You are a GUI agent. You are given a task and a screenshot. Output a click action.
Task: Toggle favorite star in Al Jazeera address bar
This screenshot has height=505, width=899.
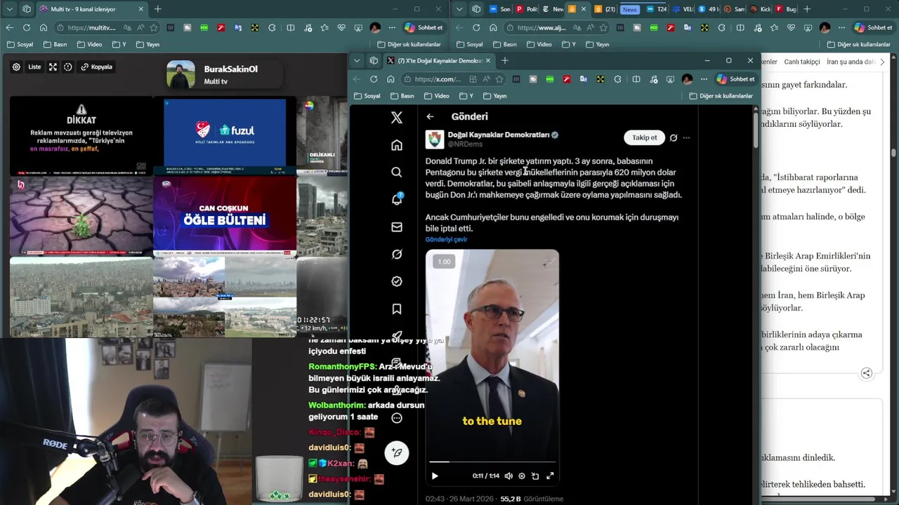(x=603, y=27)
